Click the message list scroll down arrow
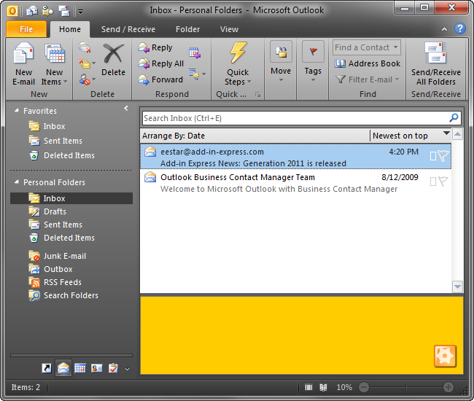Screen dimensions: 474x401 [x=458, y=287]
